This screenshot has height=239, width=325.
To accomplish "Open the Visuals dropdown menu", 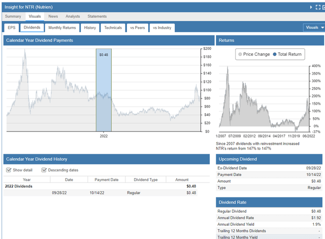I will tap(314, 27).
